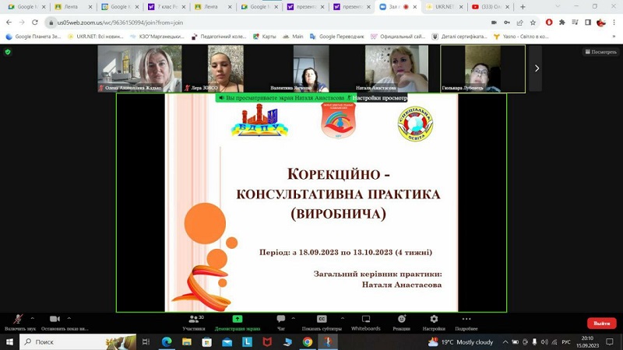Screen dimensions: 623x350
Task: Show hidden tray icons arrow
Action: coord(505,341)
